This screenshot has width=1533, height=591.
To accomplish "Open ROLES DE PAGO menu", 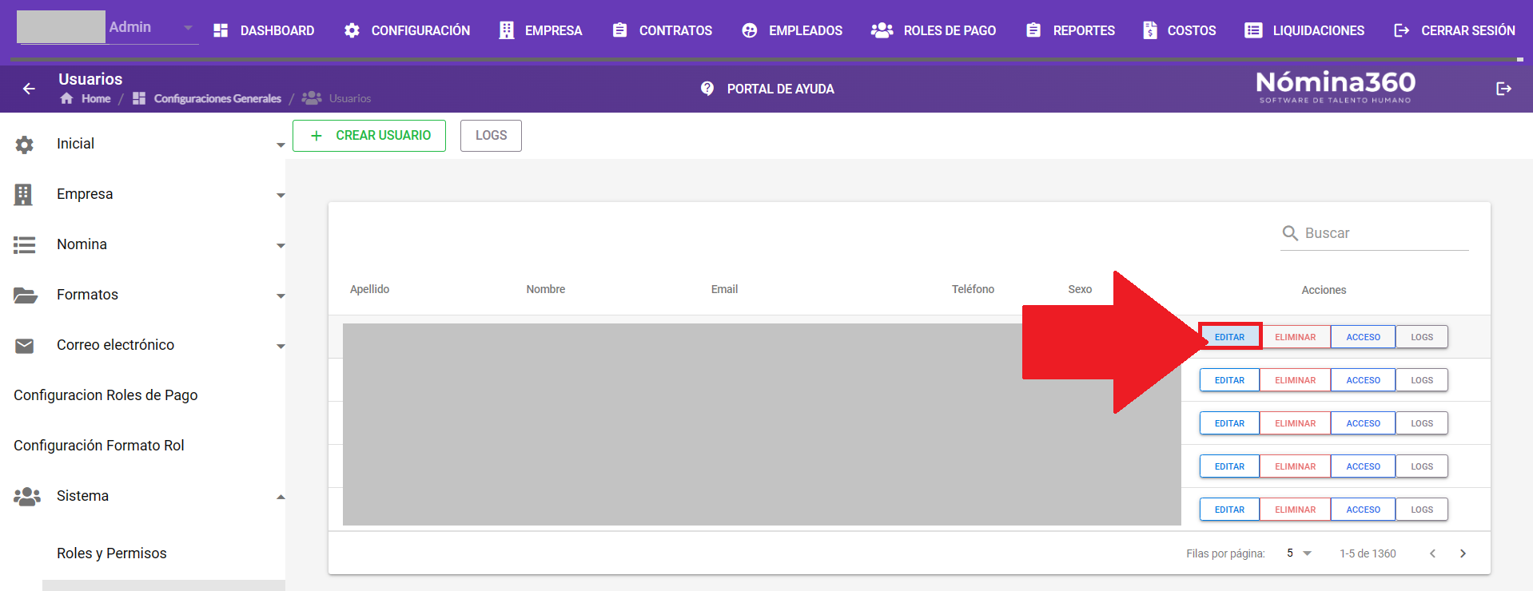I will [950, 30].
